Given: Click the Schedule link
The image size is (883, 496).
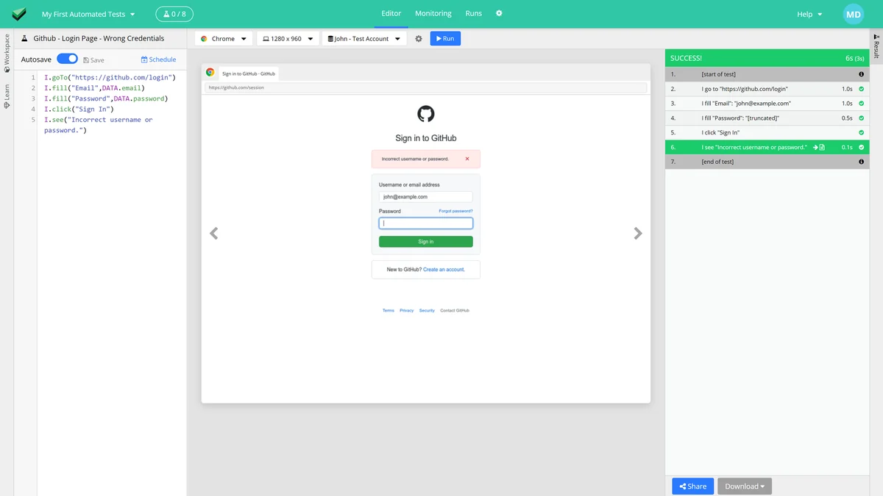Looking at the screenshot, I should click(159, 60).
